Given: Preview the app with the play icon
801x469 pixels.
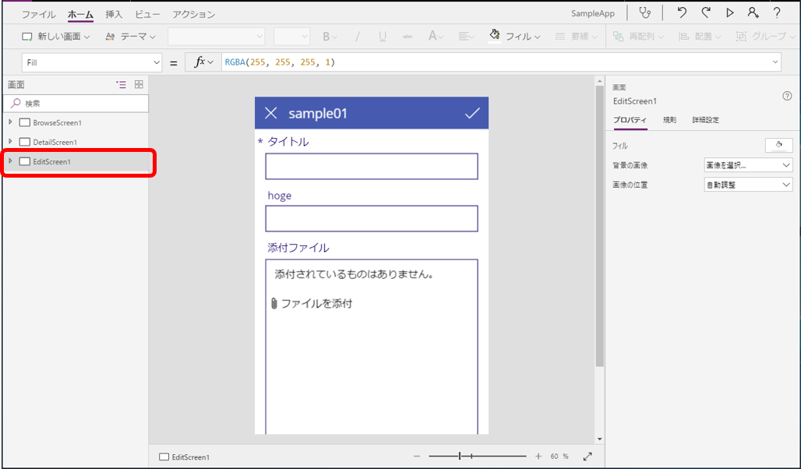Looking at the screenshot, I should point(729,12).
